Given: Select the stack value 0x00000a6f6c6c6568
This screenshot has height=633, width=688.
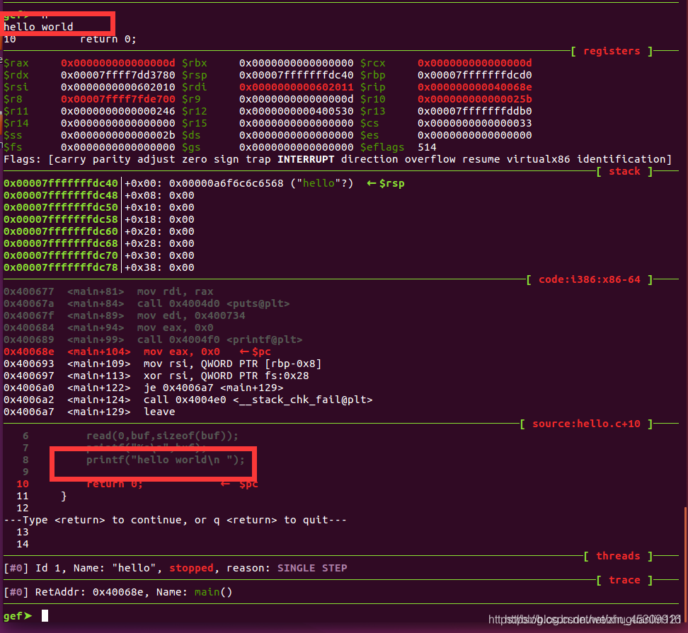Looking at the screenshot, I should point(227,183).
